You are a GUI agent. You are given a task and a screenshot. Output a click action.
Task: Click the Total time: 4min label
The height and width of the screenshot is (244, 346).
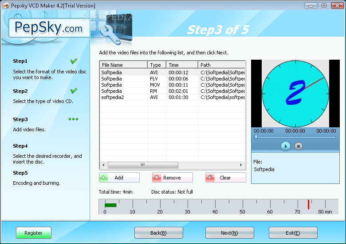pyautogui.click(x=115, y=192)
